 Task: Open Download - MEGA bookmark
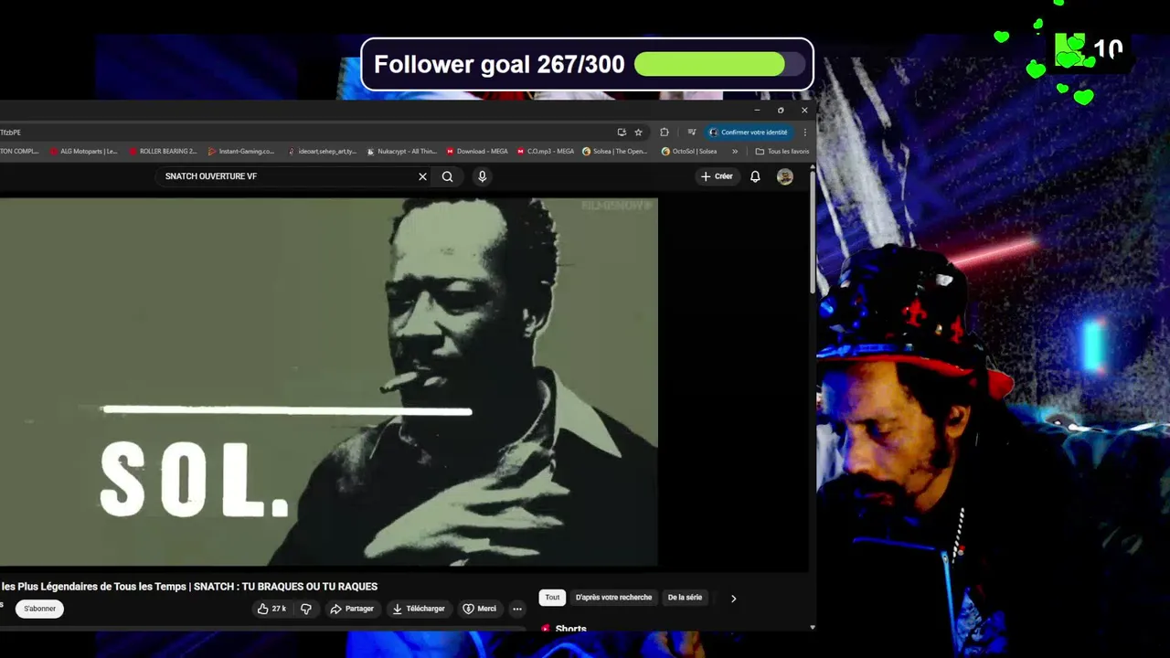tap(476, 152)
